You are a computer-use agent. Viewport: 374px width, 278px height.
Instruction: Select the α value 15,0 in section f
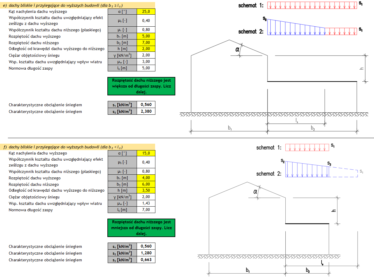146,153
